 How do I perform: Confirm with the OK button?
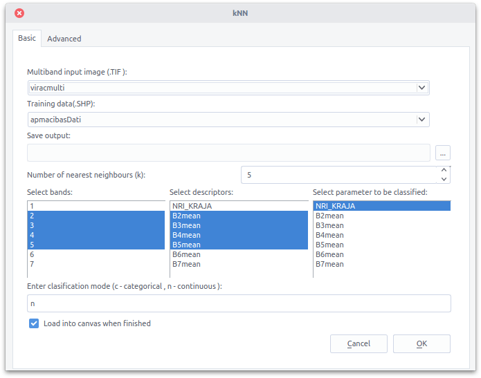click(421, 343)
